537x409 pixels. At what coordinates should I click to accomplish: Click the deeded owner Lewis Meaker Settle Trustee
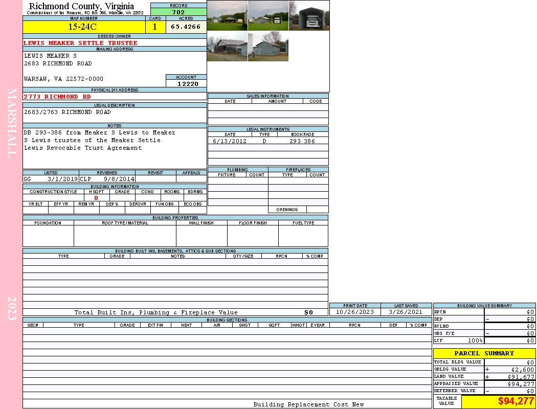point(80,43)
